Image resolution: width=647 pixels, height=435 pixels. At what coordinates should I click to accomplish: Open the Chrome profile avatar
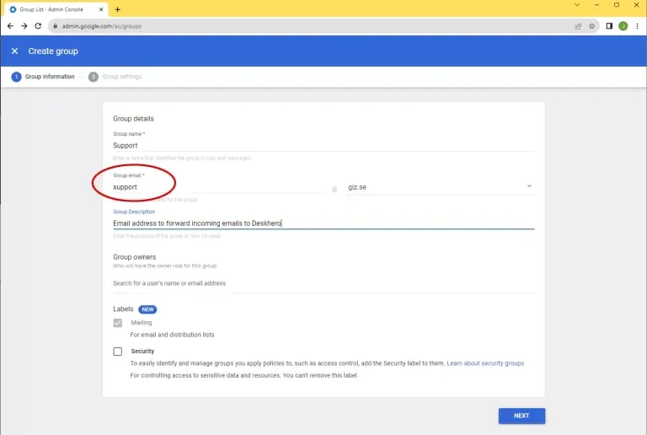click(623, 26)
